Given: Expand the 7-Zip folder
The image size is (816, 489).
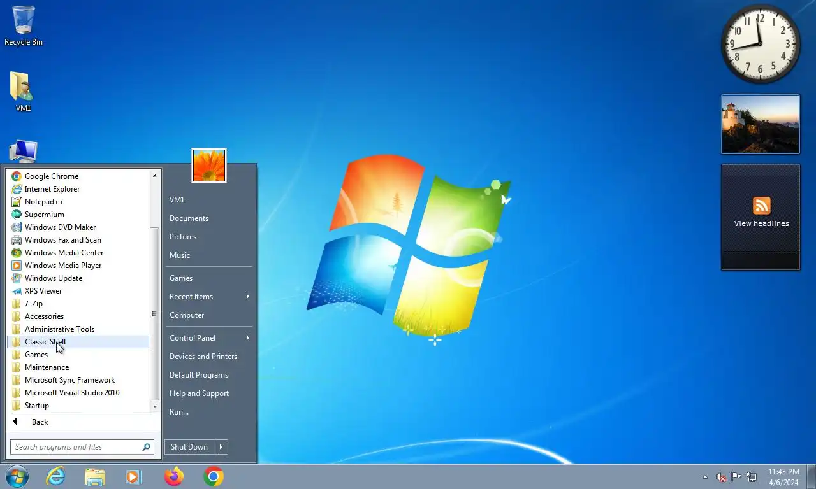Looking at the screenshot, I should tap(78, 304).
